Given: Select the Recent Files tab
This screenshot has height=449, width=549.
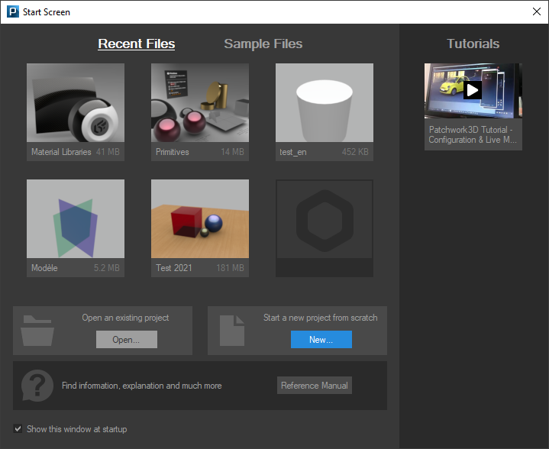Looking at the screenshot, I should point(137,44).
